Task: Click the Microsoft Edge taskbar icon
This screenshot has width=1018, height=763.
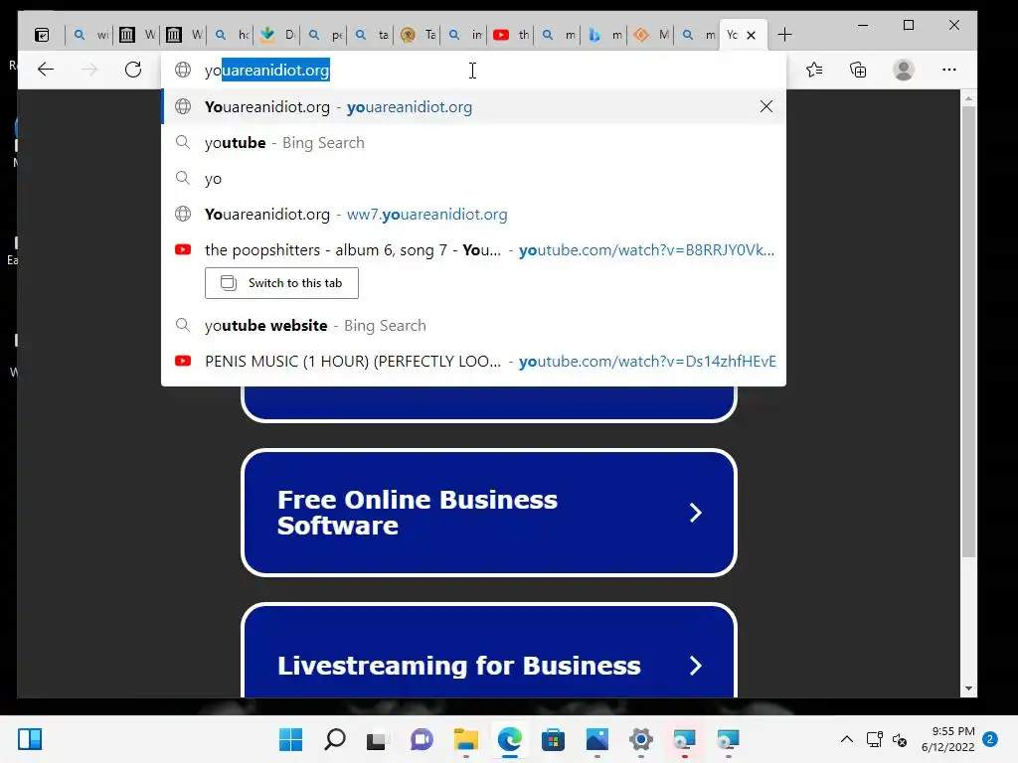Action: pos(510,739)
